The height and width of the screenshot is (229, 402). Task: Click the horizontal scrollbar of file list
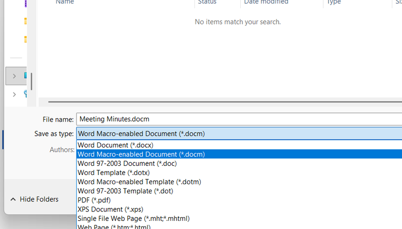point(225,102)
